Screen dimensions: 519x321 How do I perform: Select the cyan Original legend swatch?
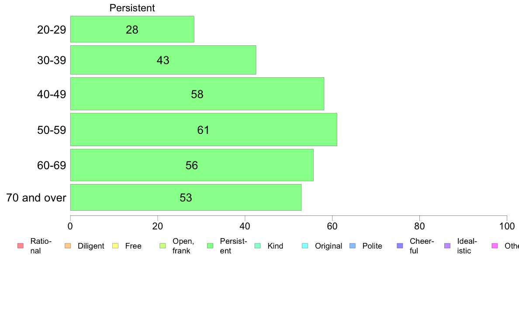pyautogui.click(x=305, y=246)
